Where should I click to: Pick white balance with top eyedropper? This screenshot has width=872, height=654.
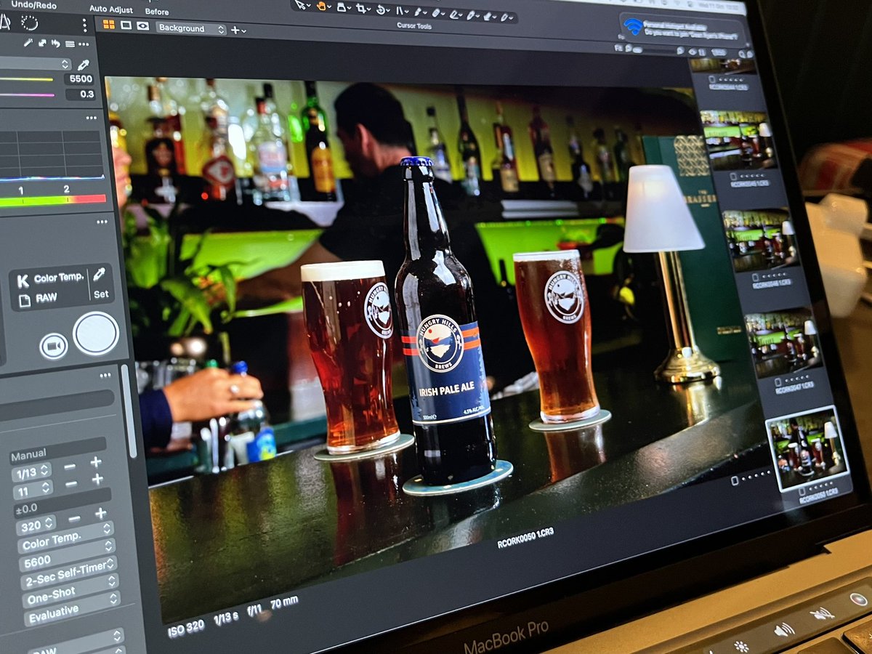[83, 65]
